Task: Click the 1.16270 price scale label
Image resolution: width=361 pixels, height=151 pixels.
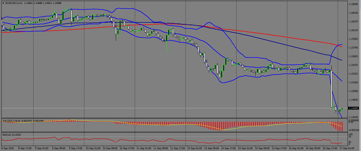Action: click(x=353, y=22)
